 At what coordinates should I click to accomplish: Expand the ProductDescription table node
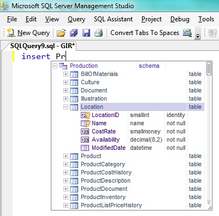click(66, 180)
